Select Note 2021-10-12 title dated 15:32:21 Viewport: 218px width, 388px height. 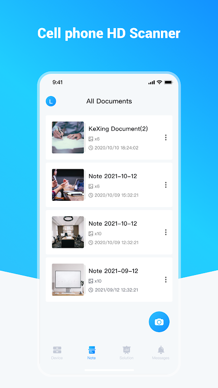click(x=113, y=176)
